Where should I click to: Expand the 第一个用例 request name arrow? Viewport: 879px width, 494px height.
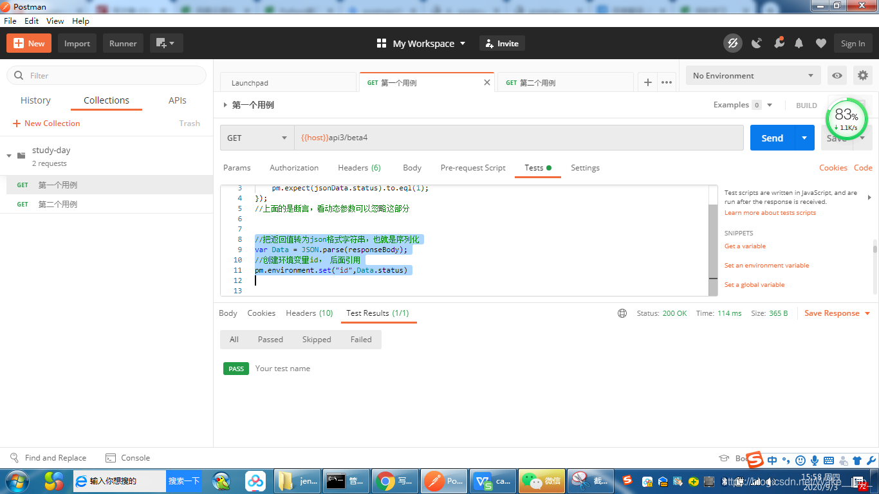click(225, 105)
